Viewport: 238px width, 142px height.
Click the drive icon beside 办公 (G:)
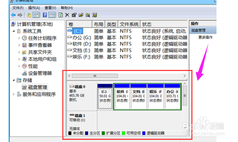tap(70, 37)
